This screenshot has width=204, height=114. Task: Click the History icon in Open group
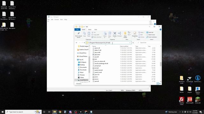[x=141, y=37]
